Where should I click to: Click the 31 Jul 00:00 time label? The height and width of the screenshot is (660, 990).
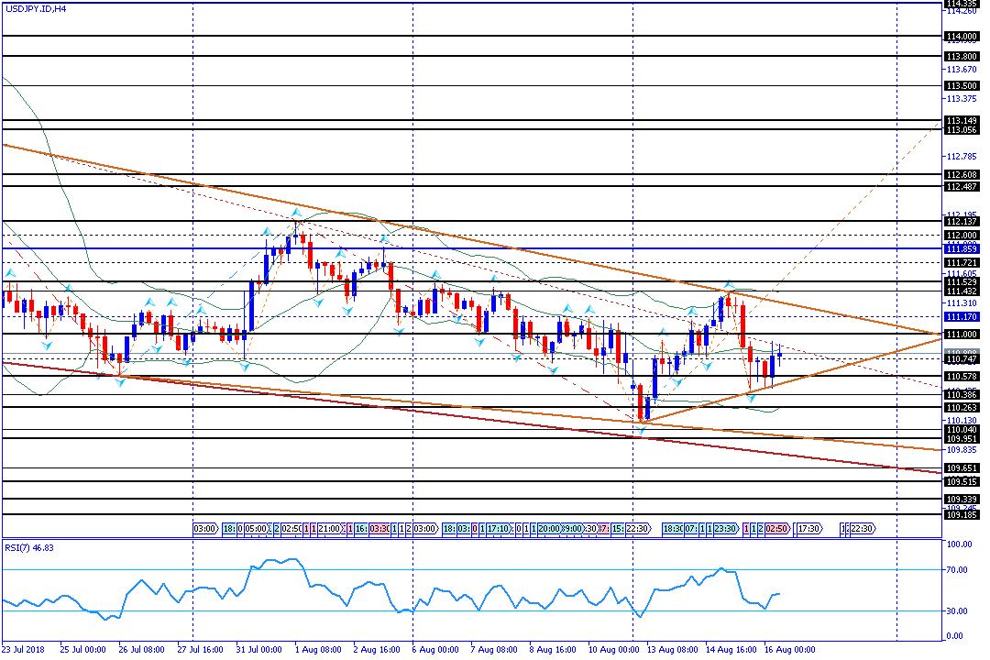pyautogui.click(x=258, y=649)
